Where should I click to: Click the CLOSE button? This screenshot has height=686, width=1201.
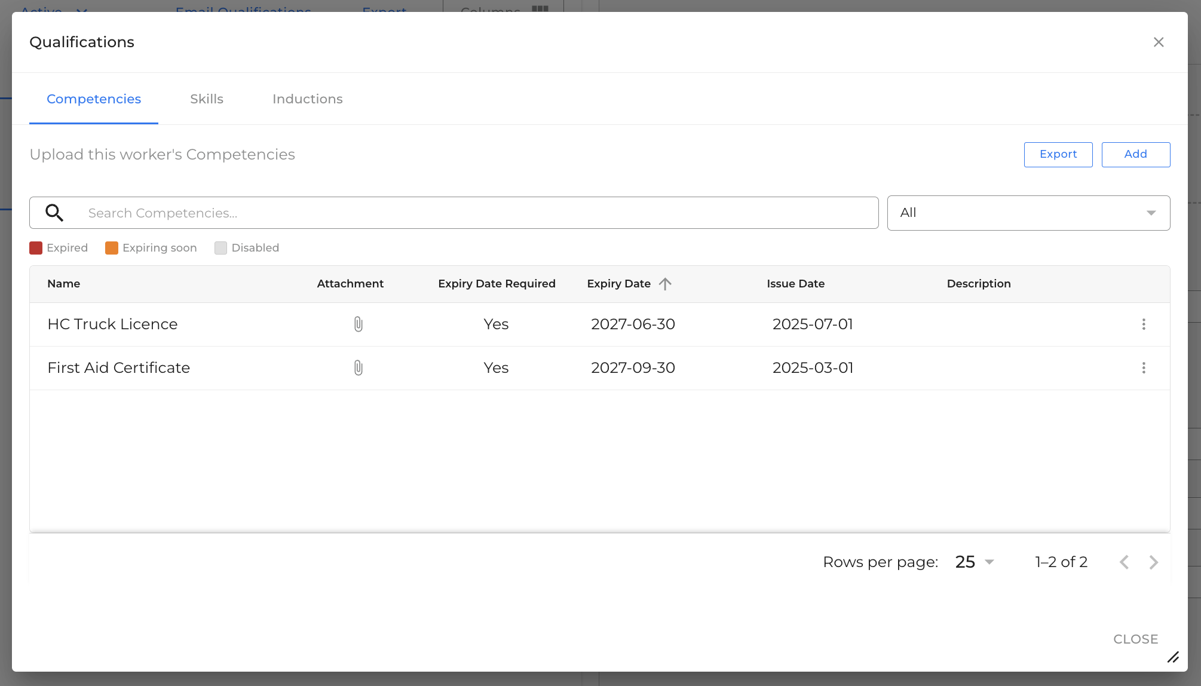[x=1135, y=639]
